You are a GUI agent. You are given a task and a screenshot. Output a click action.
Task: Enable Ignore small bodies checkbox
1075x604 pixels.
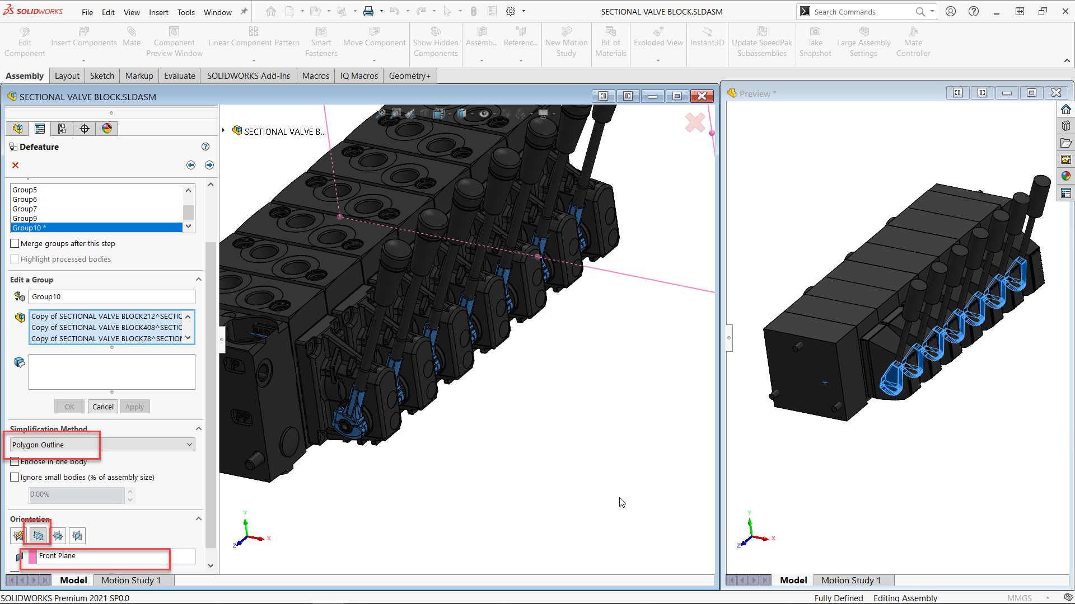coord(15,478)
